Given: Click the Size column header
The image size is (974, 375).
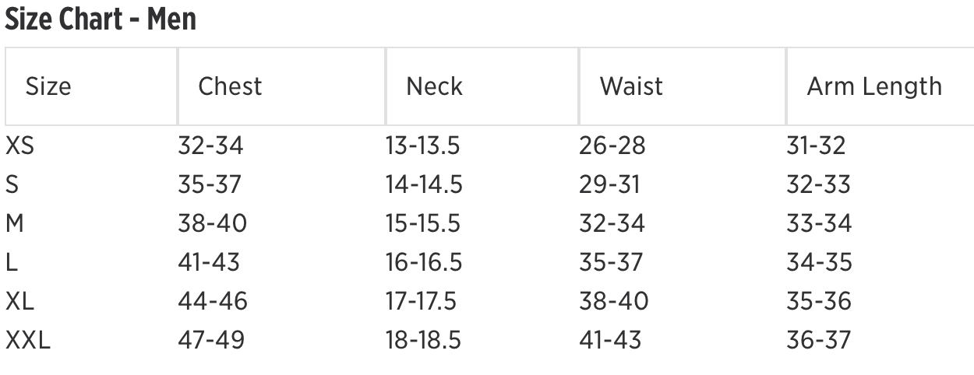Looking at the screenshot, I should 48,86.
